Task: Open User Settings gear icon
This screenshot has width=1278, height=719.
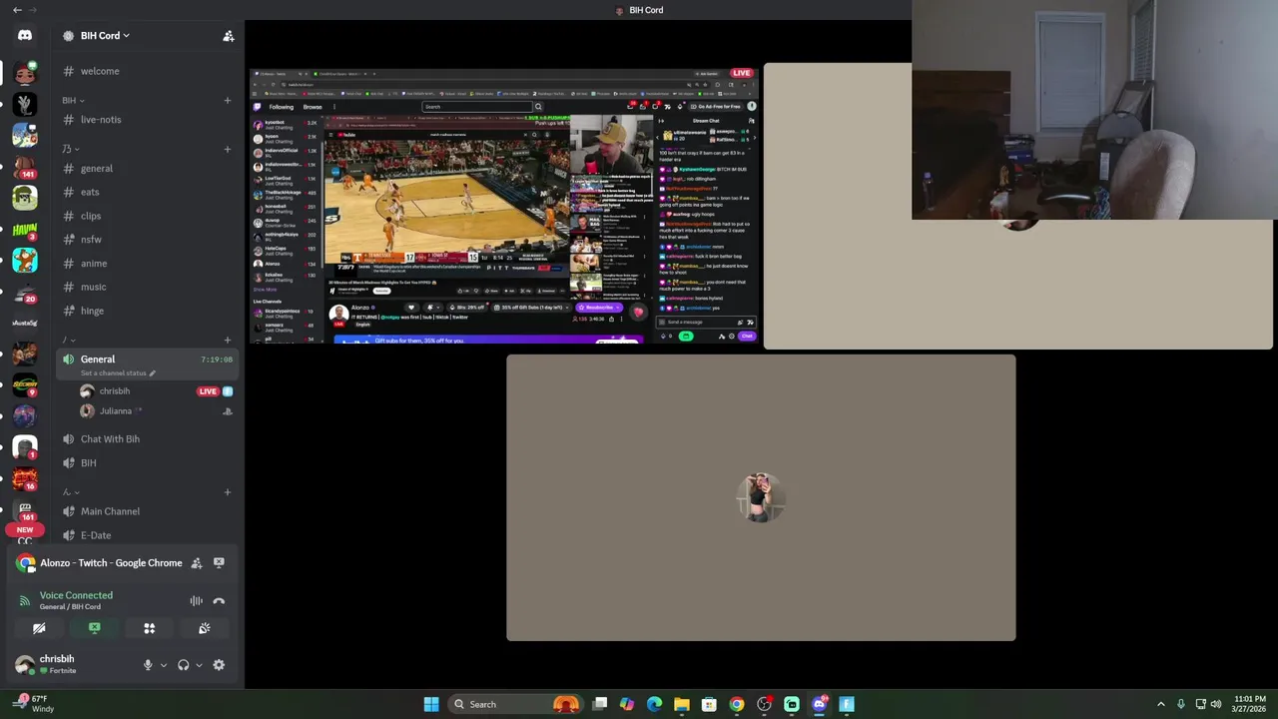Action: tap(219, 665)
